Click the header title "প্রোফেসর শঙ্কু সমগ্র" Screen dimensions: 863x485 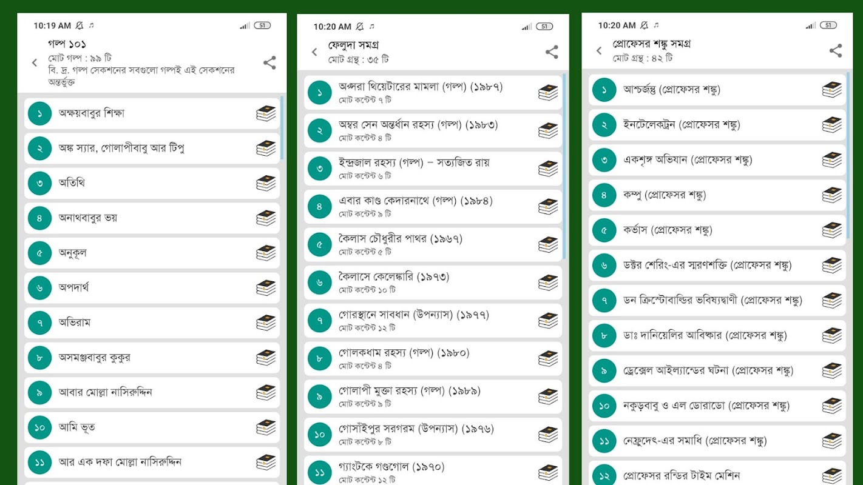(651, 44)
